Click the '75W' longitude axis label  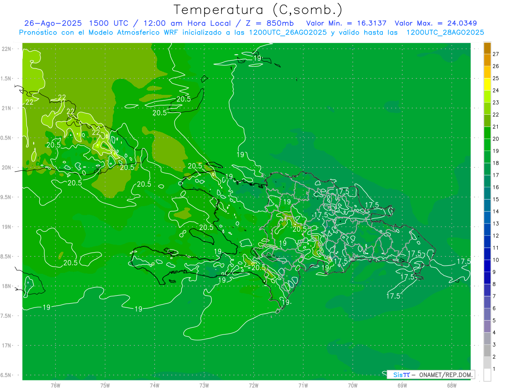(x=105, y=385)
